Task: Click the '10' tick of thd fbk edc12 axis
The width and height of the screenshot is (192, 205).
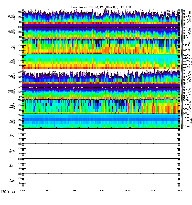Action: (20, 110)
